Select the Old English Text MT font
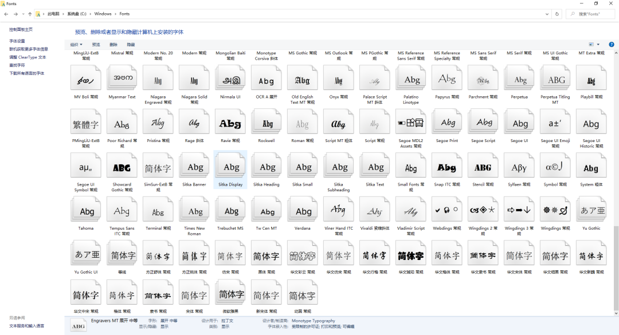 tap(303, 78)
